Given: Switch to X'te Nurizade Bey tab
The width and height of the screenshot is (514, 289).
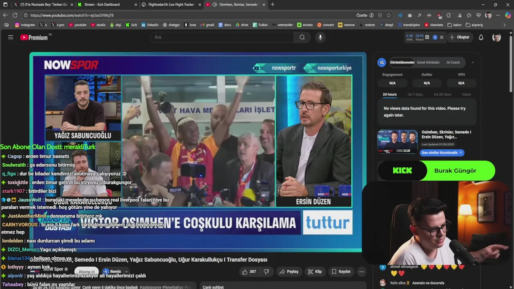Looking at the screenshot, I should click(x=43, y=4).
